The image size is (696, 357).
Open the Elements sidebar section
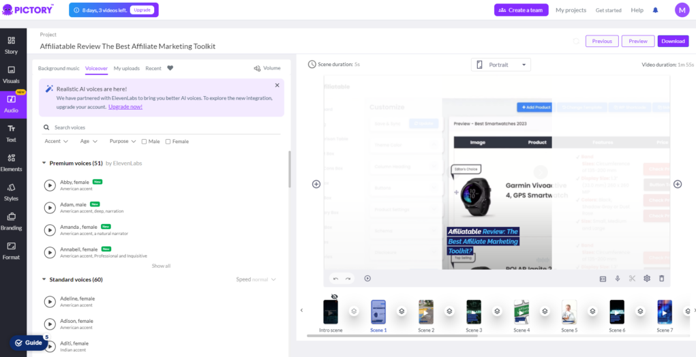(12, 162)
